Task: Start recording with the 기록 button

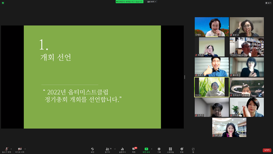Action: click(159, 150)
